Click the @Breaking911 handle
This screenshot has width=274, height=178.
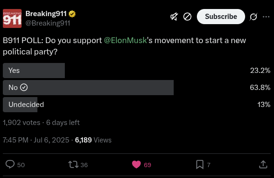pos(48,23)
